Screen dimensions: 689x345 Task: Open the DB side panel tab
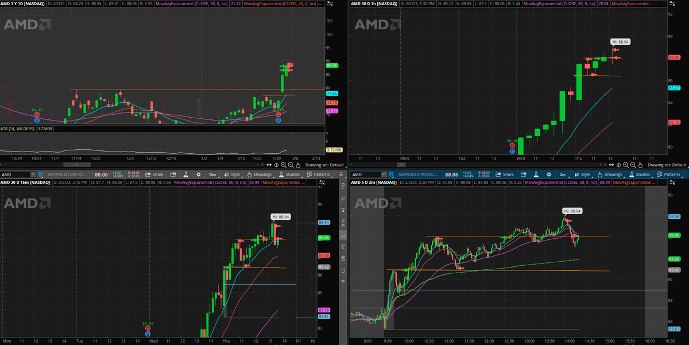point(343,257)
